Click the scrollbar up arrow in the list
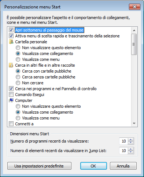This screenshot has height=177, width=144. tap(134, 30)
